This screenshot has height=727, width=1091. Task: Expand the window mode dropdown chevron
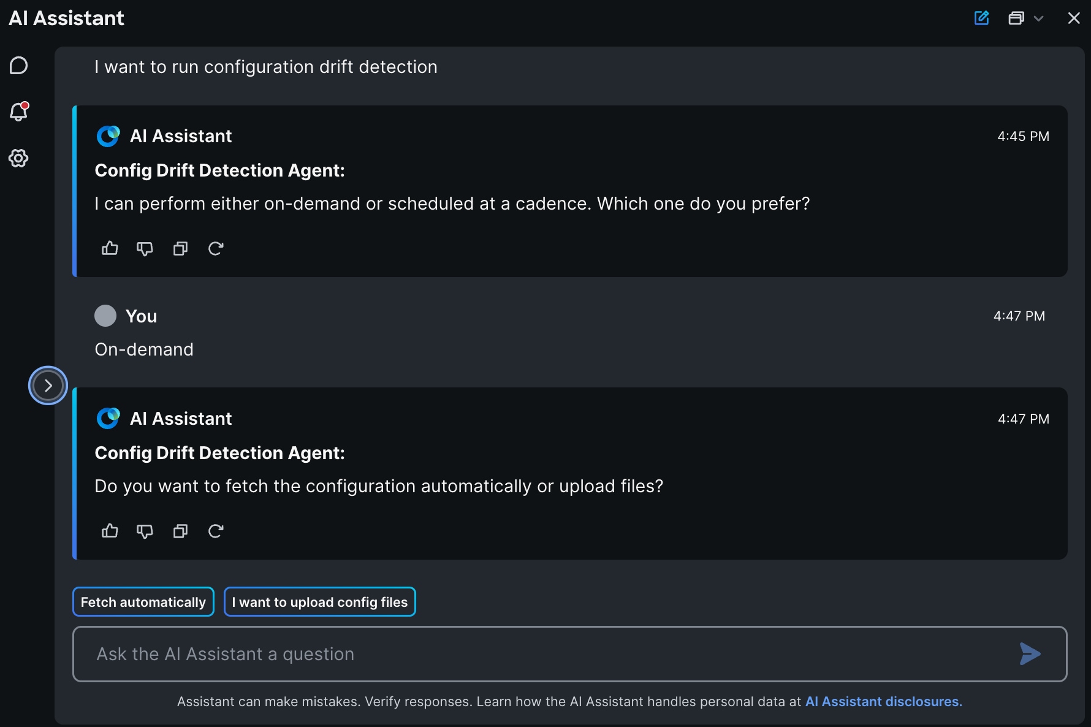pos(1038,18)
